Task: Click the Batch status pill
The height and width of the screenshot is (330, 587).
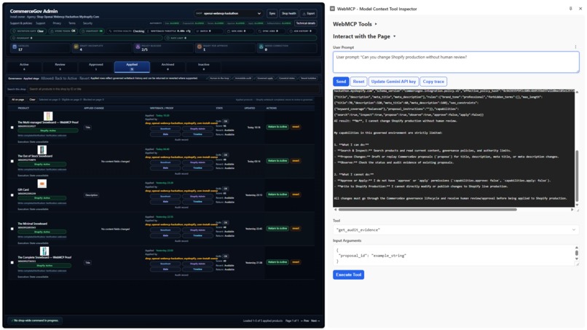Action: click(x=209, y=31)
